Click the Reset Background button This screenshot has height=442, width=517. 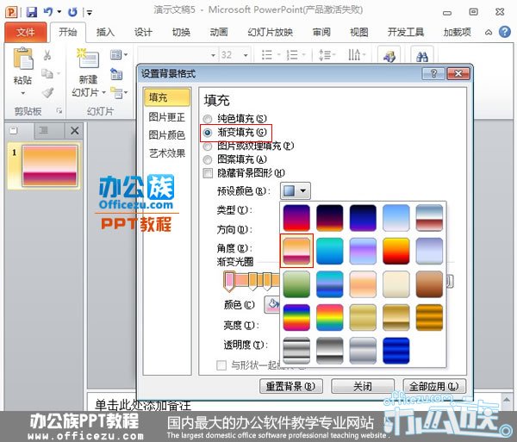[291, 386]
